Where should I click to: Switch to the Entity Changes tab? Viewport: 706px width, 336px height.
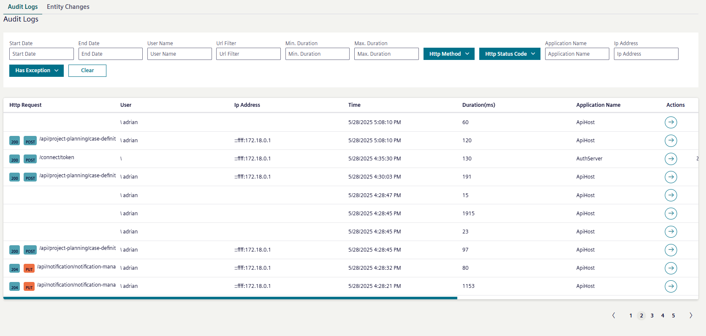point(68,7)
